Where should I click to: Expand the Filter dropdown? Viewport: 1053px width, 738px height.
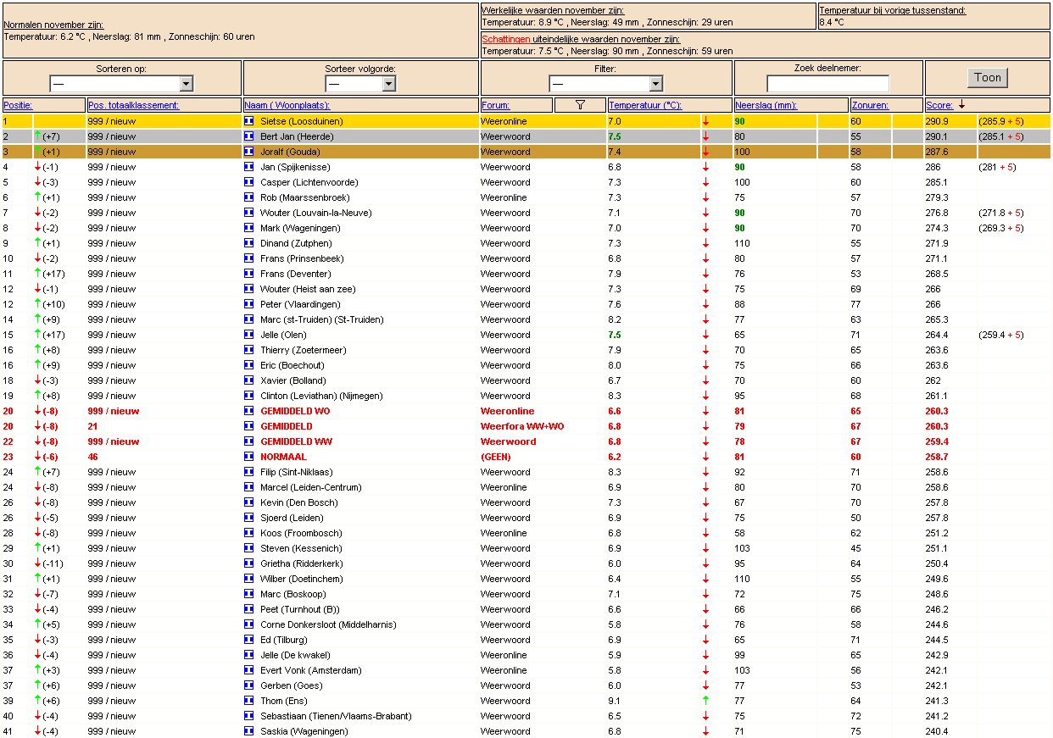click(x=606, y=84)
